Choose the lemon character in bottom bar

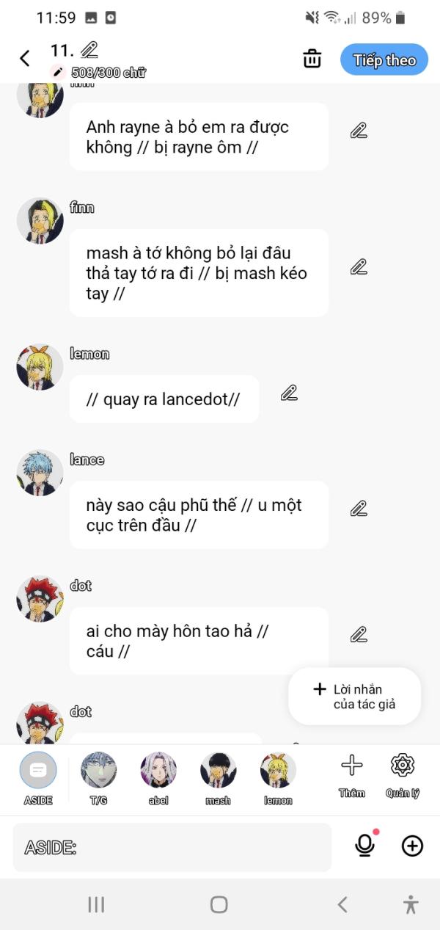278,779
